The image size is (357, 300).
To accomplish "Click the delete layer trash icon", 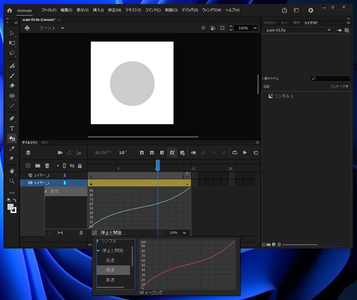I will [x=47, y=166].
